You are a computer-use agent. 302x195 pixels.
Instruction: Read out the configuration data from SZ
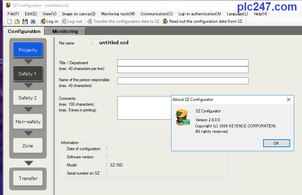click(x=203, y=21)
